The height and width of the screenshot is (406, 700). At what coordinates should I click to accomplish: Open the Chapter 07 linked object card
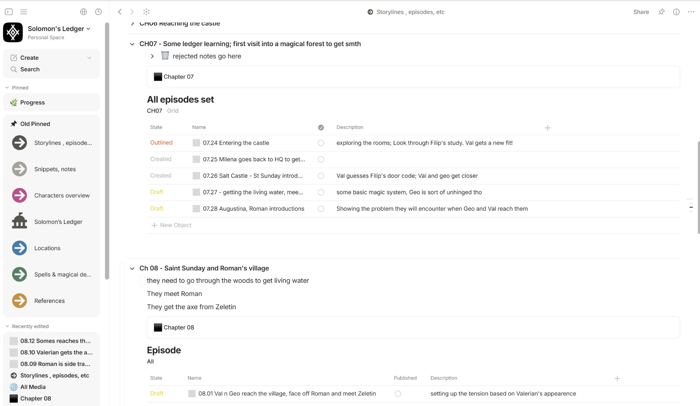[178, 77]
